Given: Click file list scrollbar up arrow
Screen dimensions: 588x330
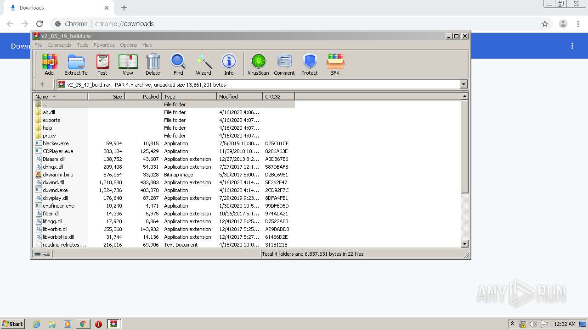Looking at the screenshot, I should pyautogui.click(x=464, y=96).
